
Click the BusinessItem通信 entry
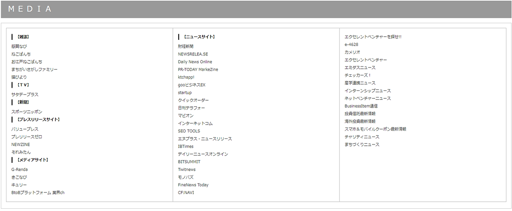point(361,106)
